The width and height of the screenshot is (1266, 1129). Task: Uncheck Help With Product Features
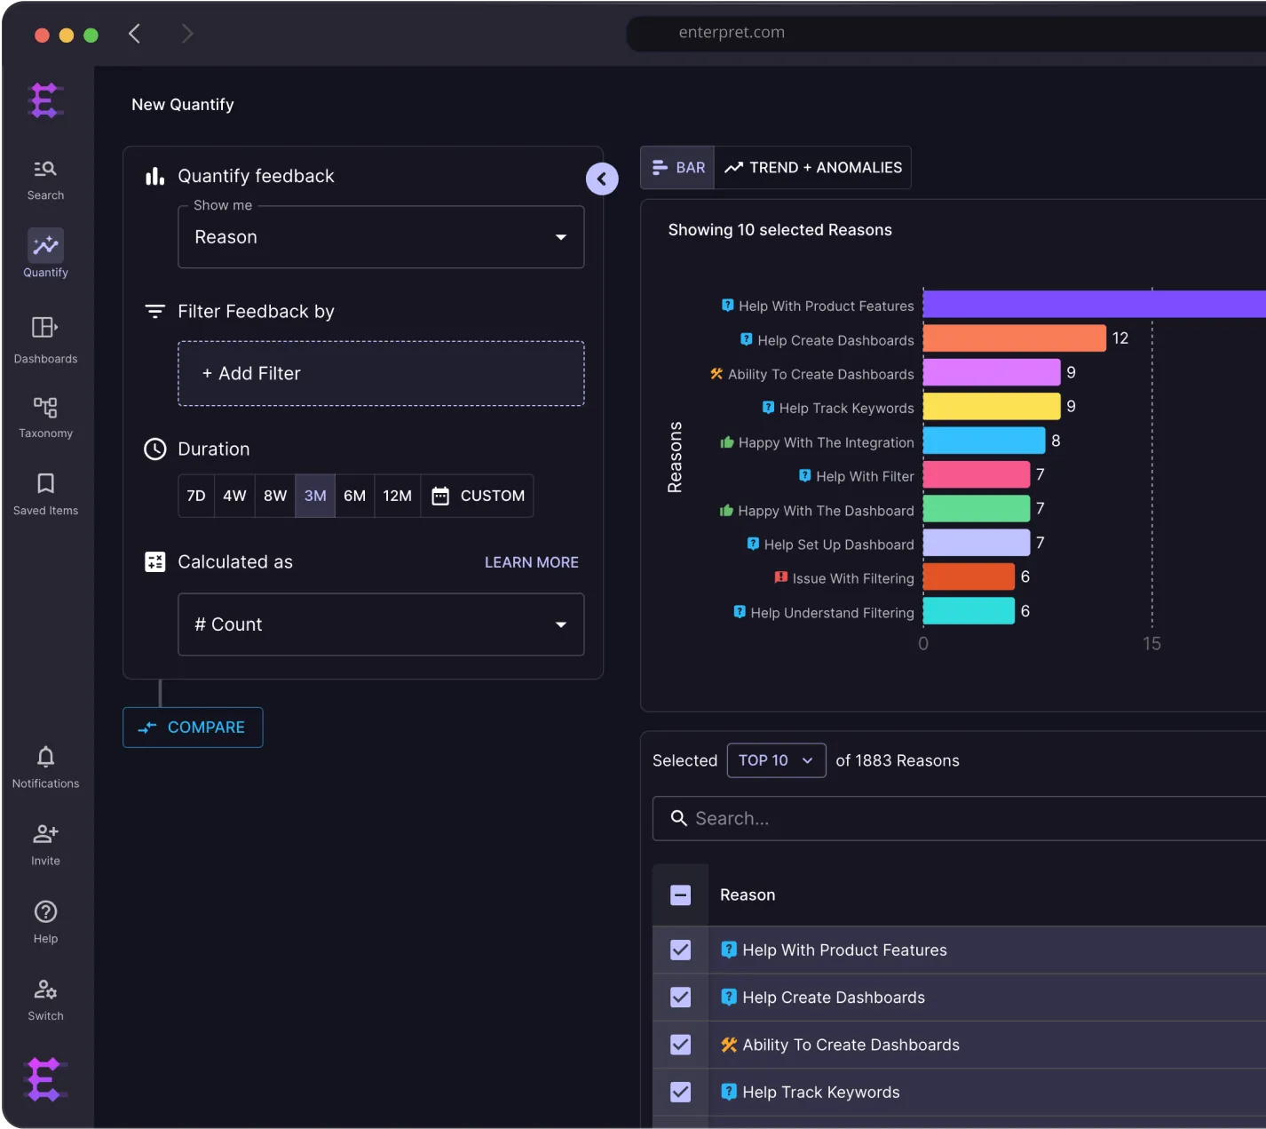[x=680, y=950]
